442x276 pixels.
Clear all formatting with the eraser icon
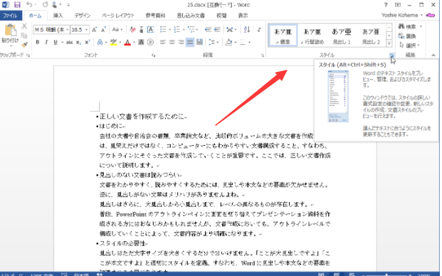[x=132, y=30]
